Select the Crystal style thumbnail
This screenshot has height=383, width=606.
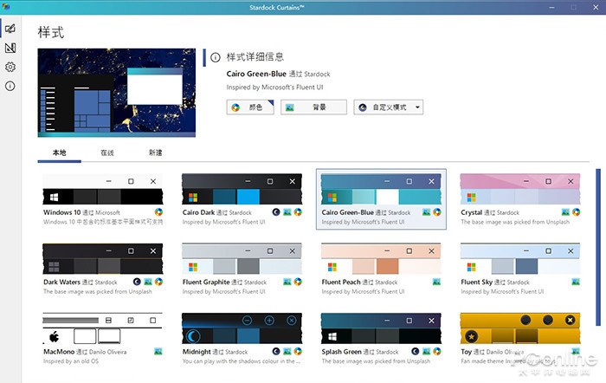[x=520, y=189]
